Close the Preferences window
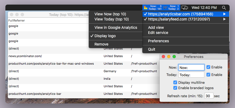235x108 pixels. pyautogui.click(x=163, y=57)
